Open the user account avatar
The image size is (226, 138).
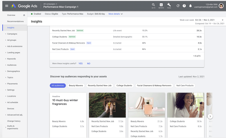click(221, 6)
